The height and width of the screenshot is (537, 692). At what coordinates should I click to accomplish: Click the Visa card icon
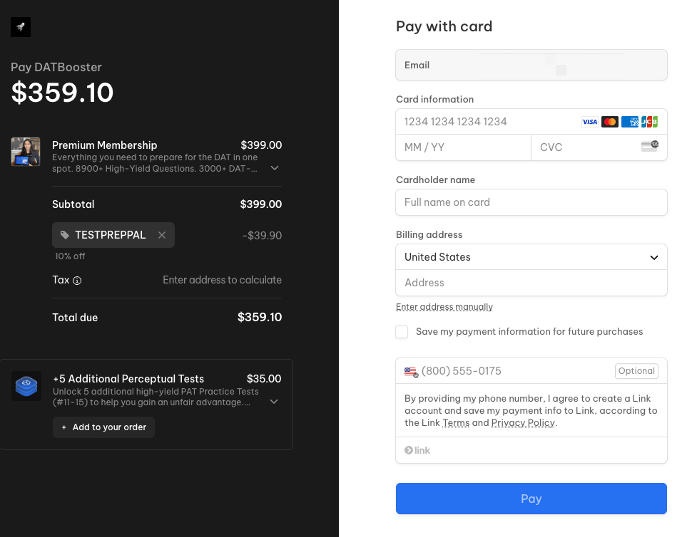[589, 122]
